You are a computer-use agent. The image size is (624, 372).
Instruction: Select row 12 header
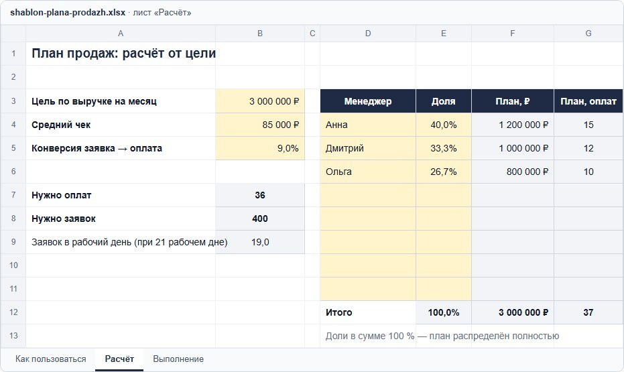(13, 312)
